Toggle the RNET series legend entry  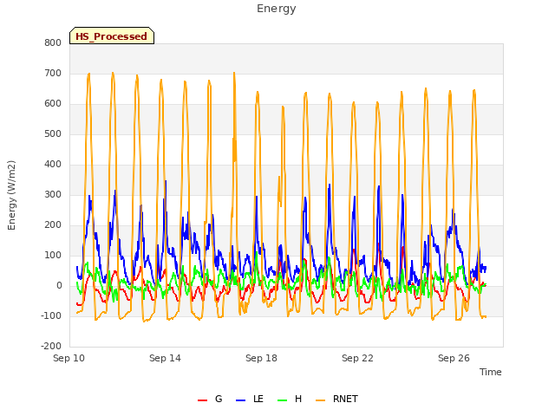click(336, 400)
